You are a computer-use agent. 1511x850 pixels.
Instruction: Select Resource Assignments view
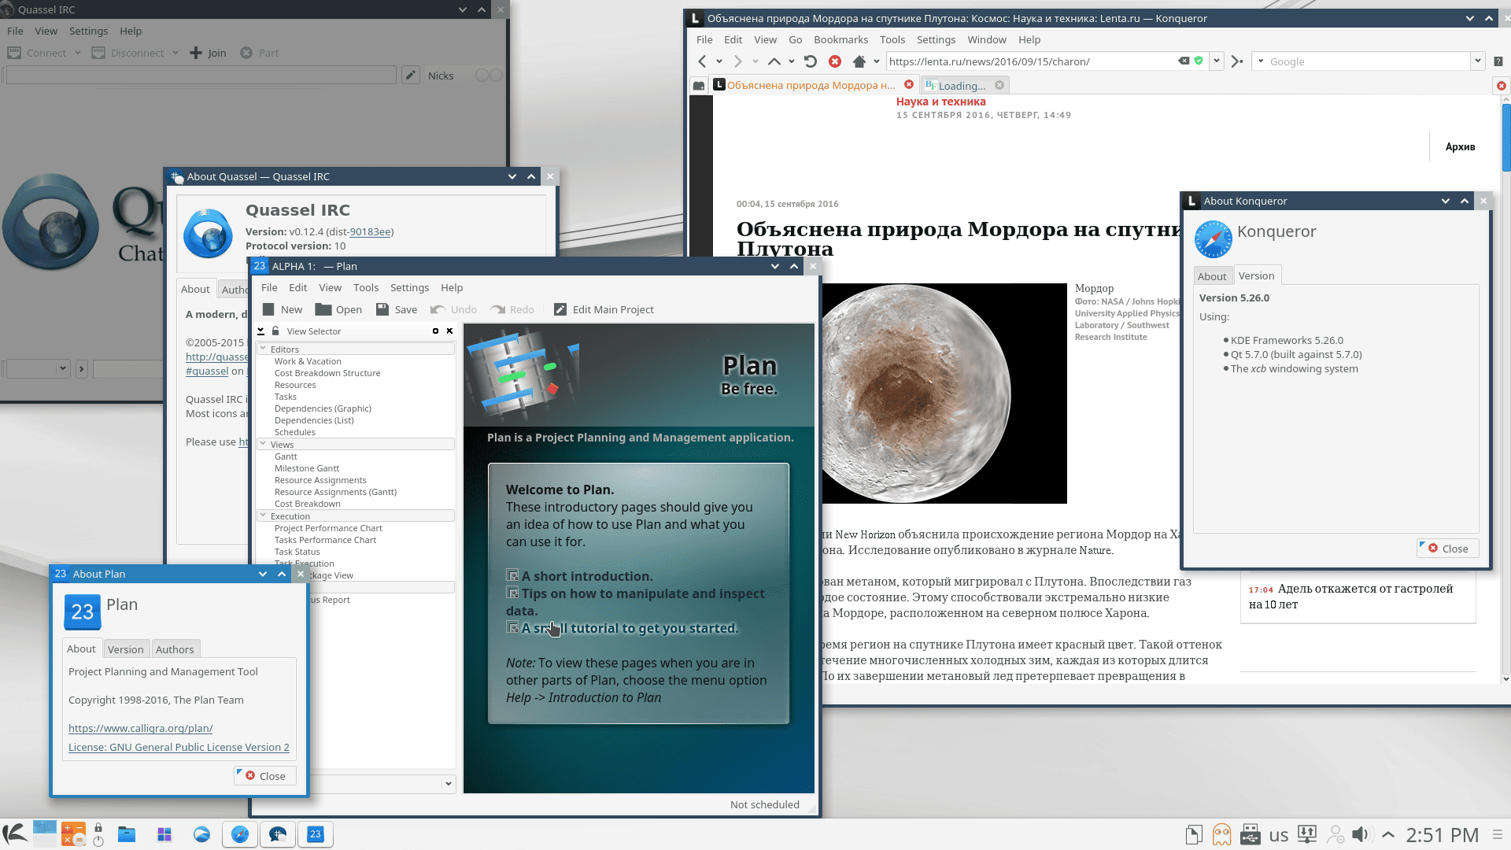click(x=320, y=480)
